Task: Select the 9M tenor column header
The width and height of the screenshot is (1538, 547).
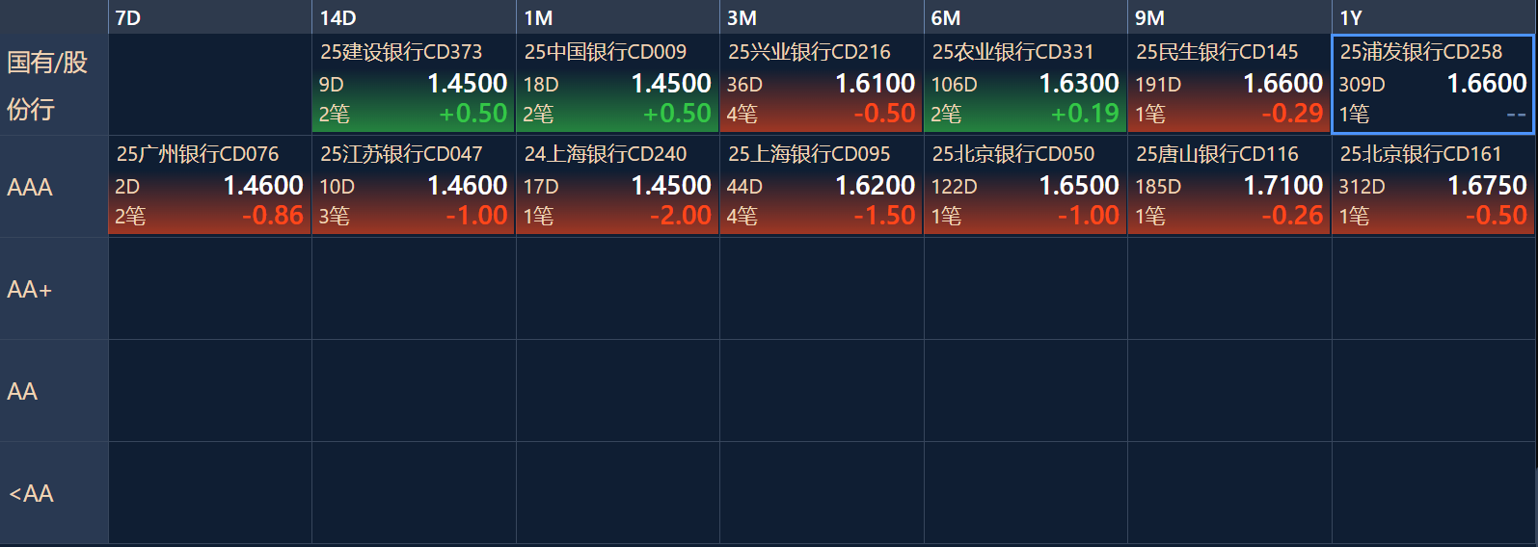Action: 1229,17
